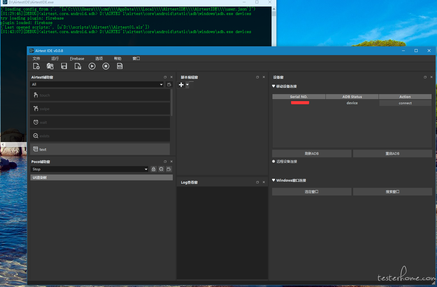Screen dimensions: 437x287
Task: Click the new script file icon
Action: [36, 66]
